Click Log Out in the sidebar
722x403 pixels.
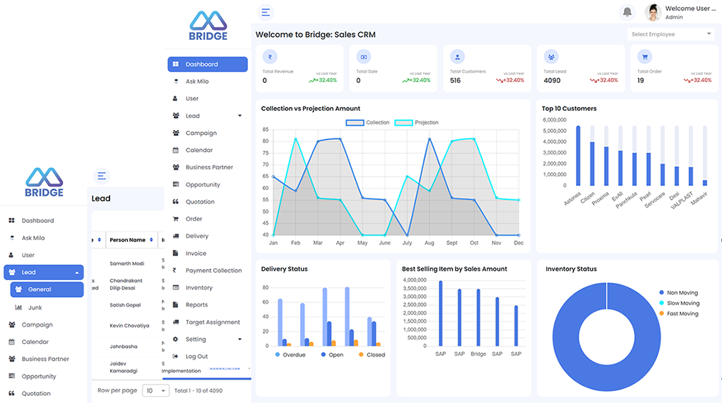click(197, 357)
